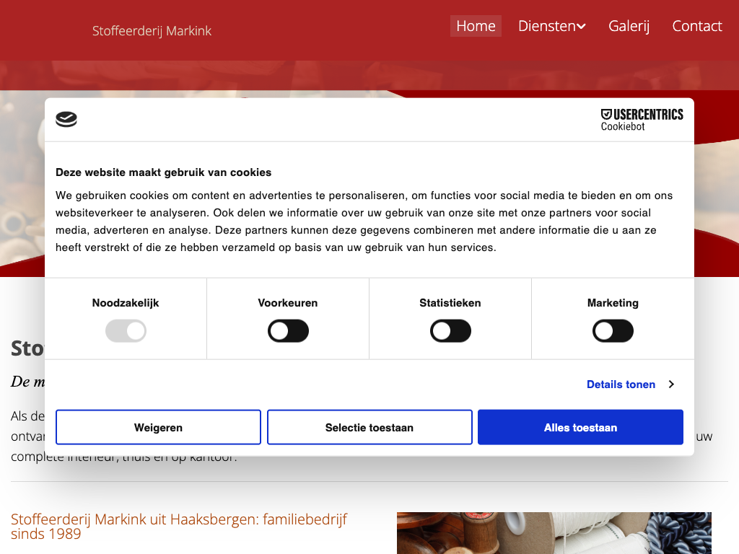Open the Galerij page
The height and width of the screenshot is (554, 739).
pos(629,26)
